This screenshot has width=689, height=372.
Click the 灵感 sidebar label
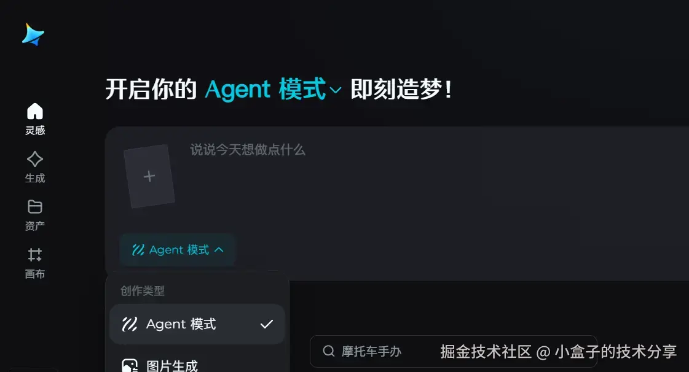point(34,130)
